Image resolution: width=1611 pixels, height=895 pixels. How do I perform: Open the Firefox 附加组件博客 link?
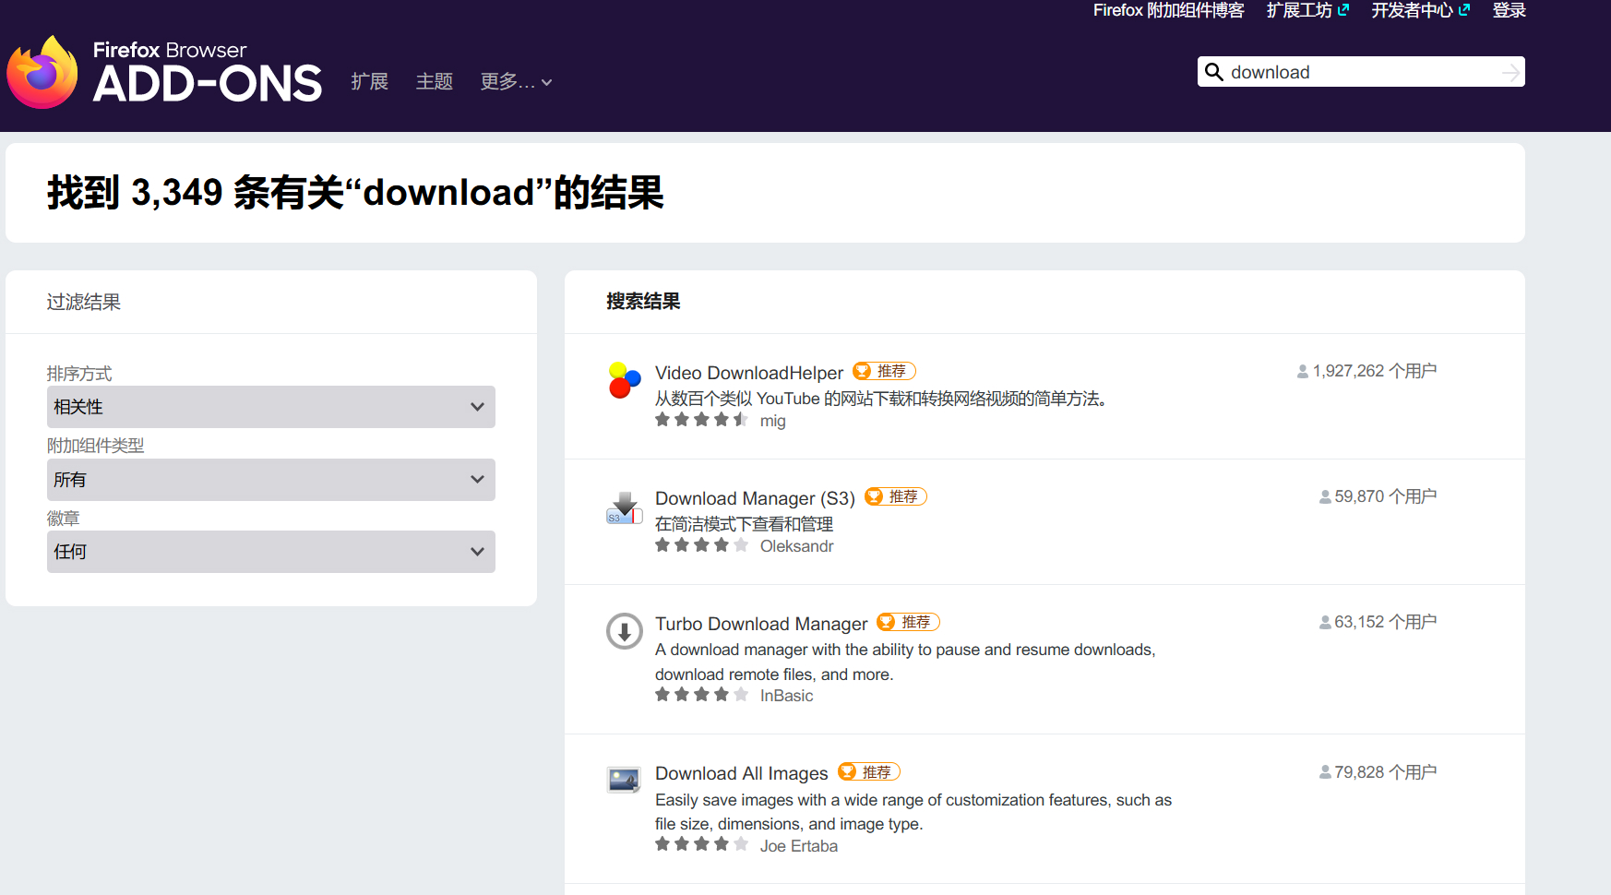[1168, 11]
